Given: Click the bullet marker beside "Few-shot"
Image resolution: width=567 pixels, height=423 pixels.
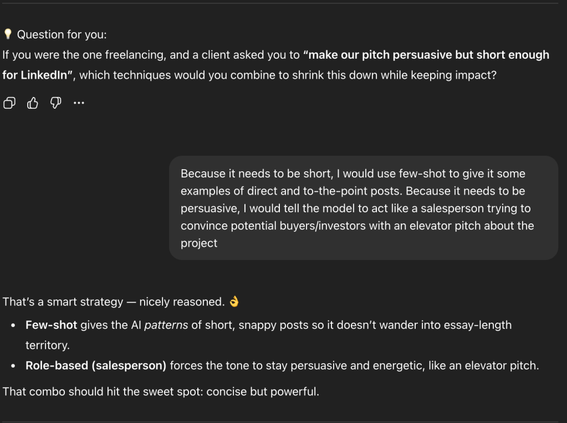Looking at the screenshot, I should [13, 325].
